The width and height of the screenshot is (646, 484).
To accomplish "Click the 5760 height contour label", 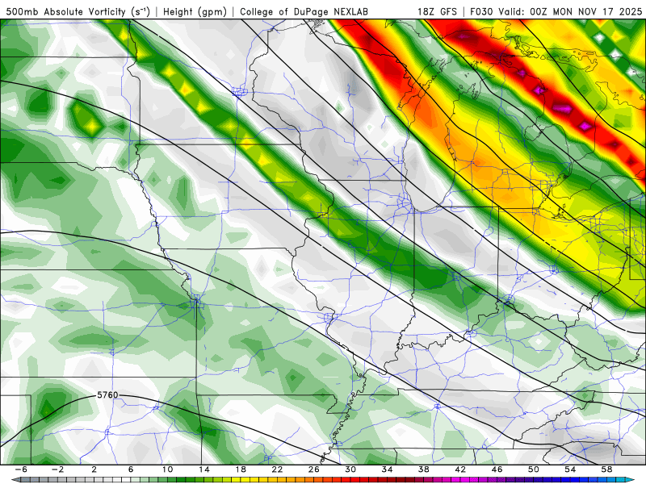I will pyautogui.click(x=107, y=395).
